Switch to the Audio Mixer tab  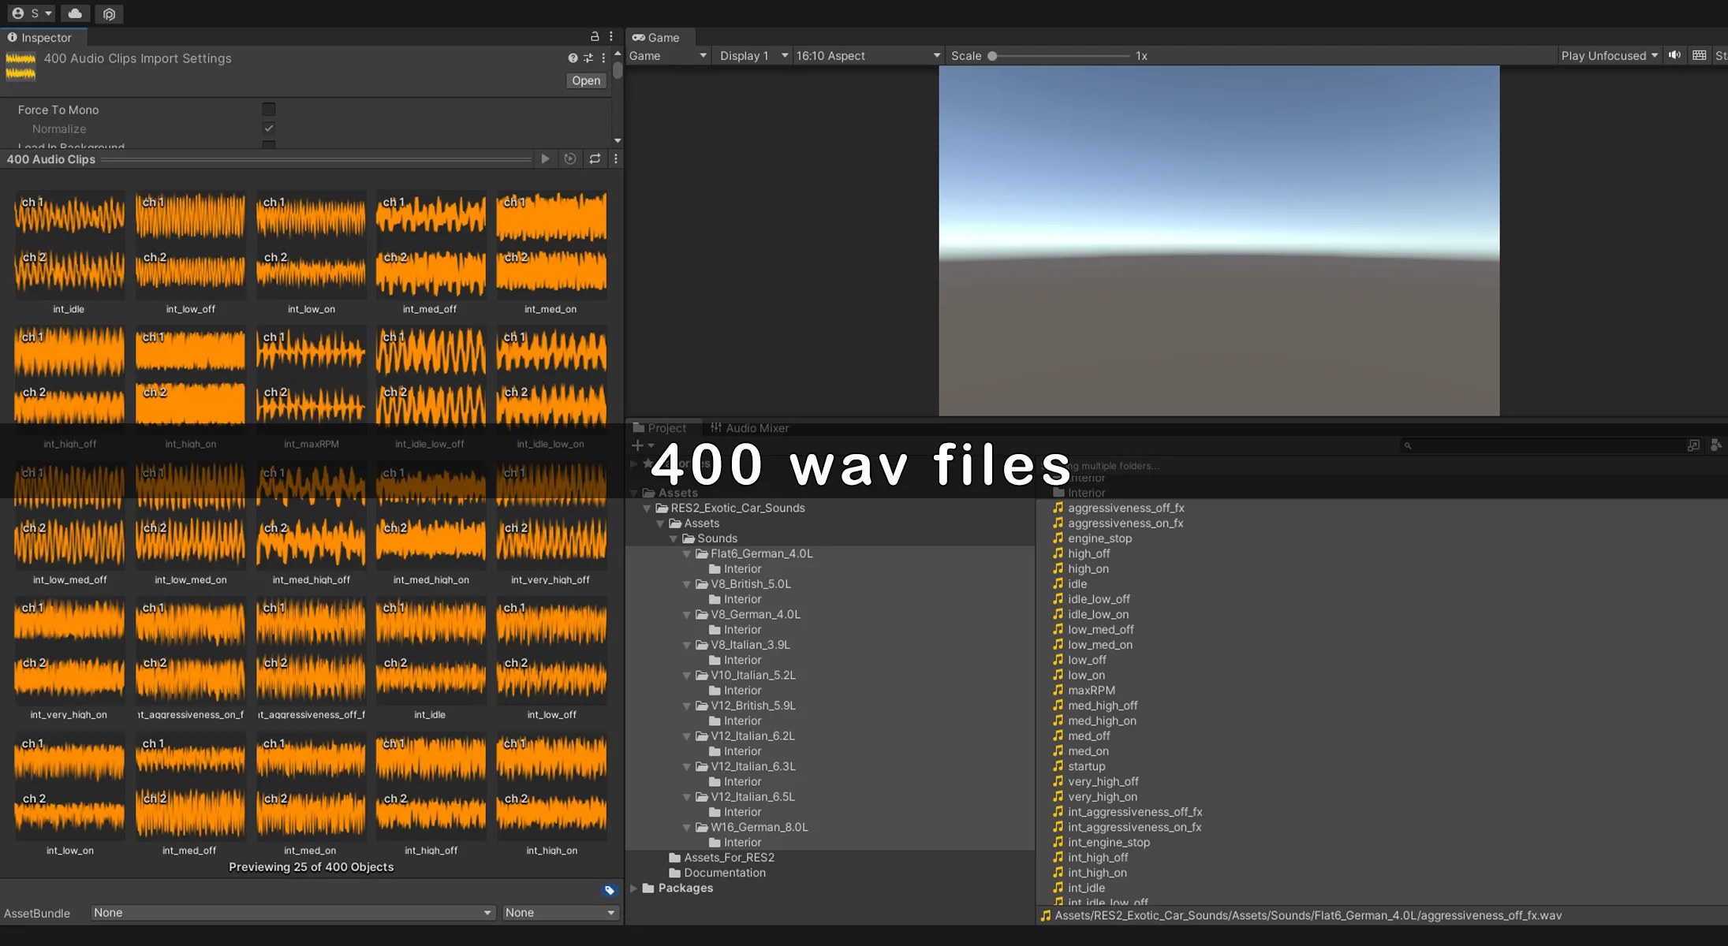click(749, 428)
